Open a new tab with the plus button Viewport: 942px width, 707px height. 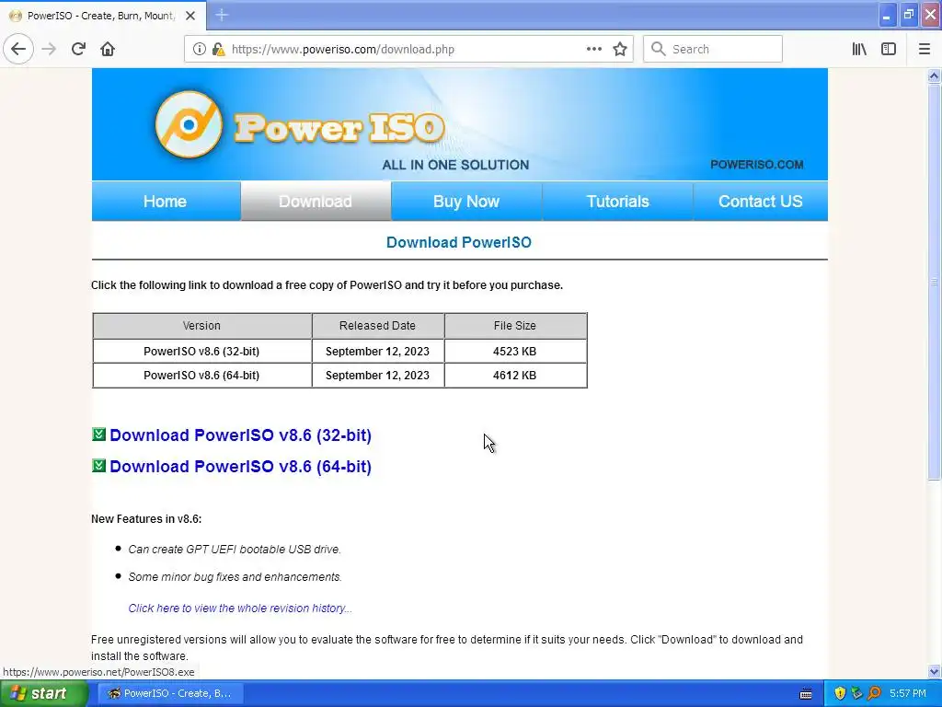pyautogui.click(x=222, y=15)
